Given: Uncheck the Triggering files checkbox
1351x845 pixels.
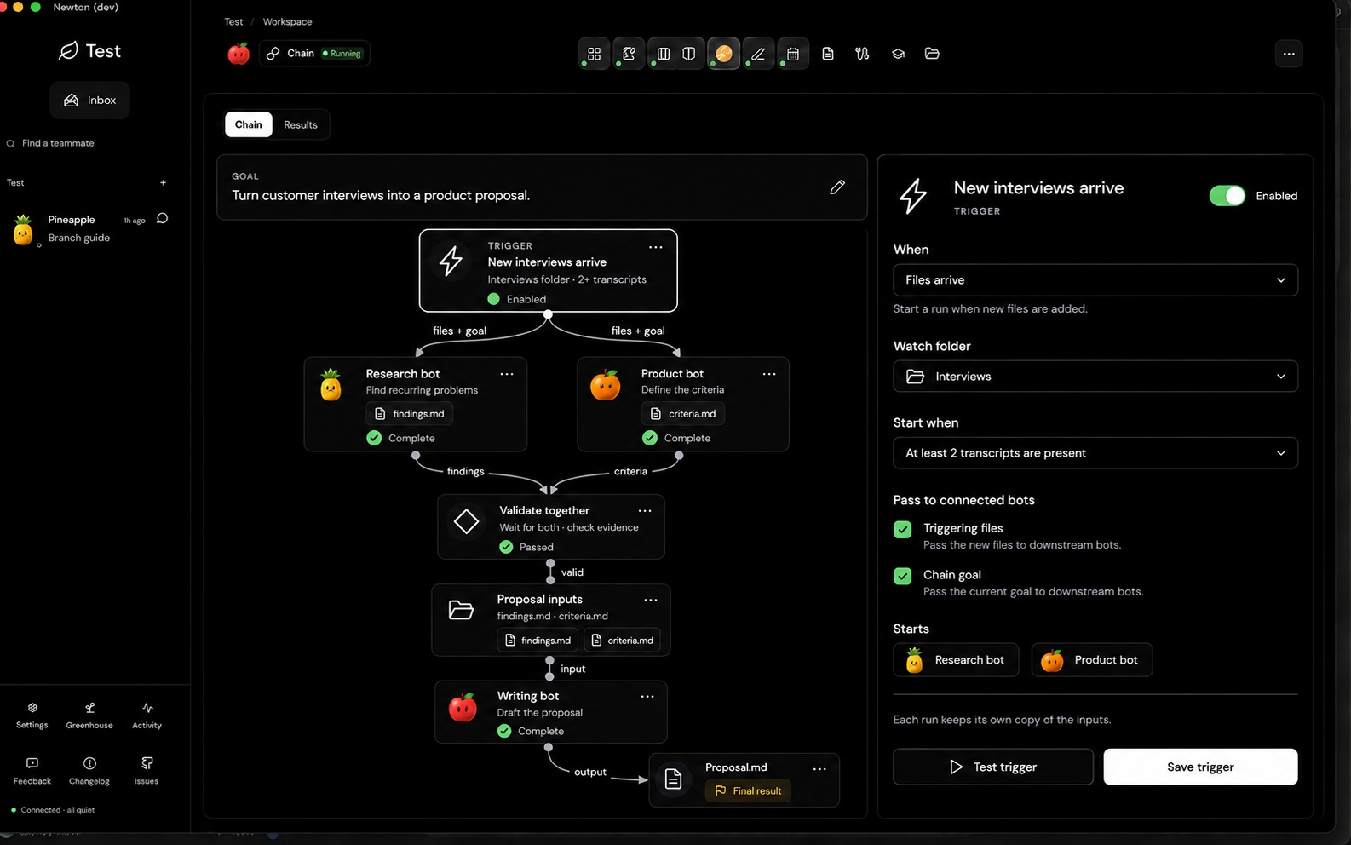Looking at the screenshot, I should pos(903,529).
